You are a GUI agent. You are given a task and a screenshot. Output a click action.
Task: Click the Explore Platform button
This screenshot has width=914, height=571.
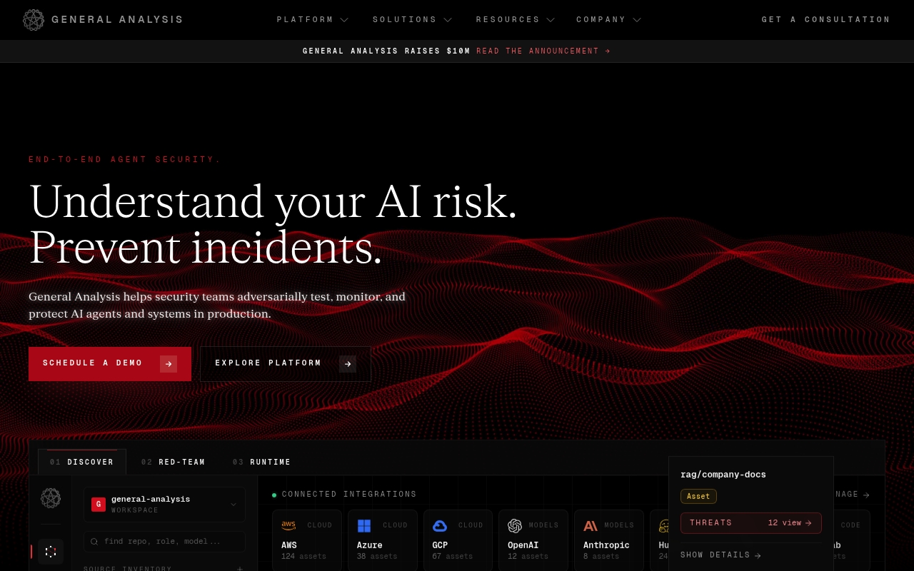(286, 364)
